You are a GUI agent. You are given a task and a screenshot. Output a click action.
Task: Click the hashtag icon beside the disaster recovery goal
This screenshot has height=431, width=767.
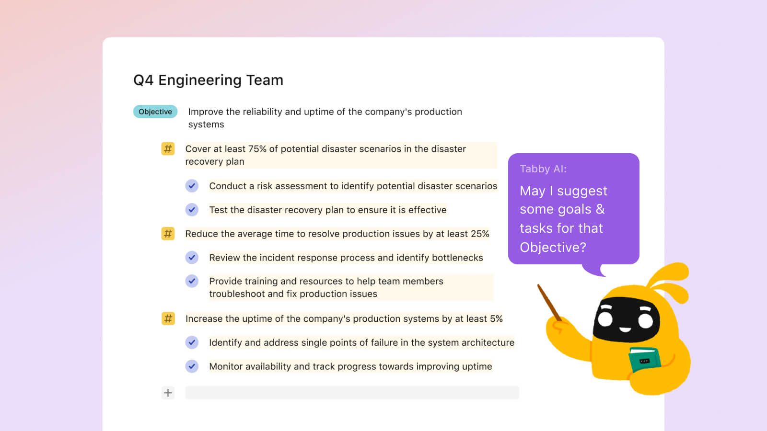tap(167, 149)
